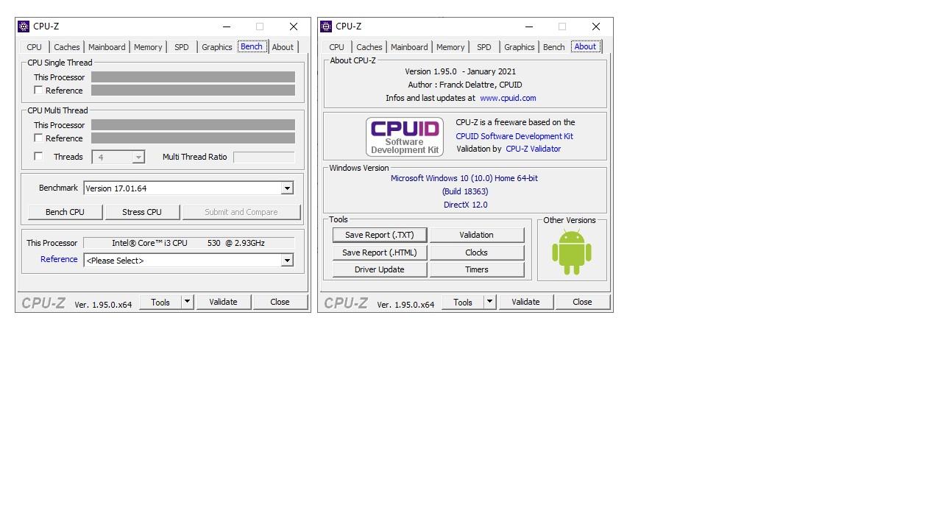The image size is (942, 530).
Task: Click the Driver Update button
Action: pos(380,269)
